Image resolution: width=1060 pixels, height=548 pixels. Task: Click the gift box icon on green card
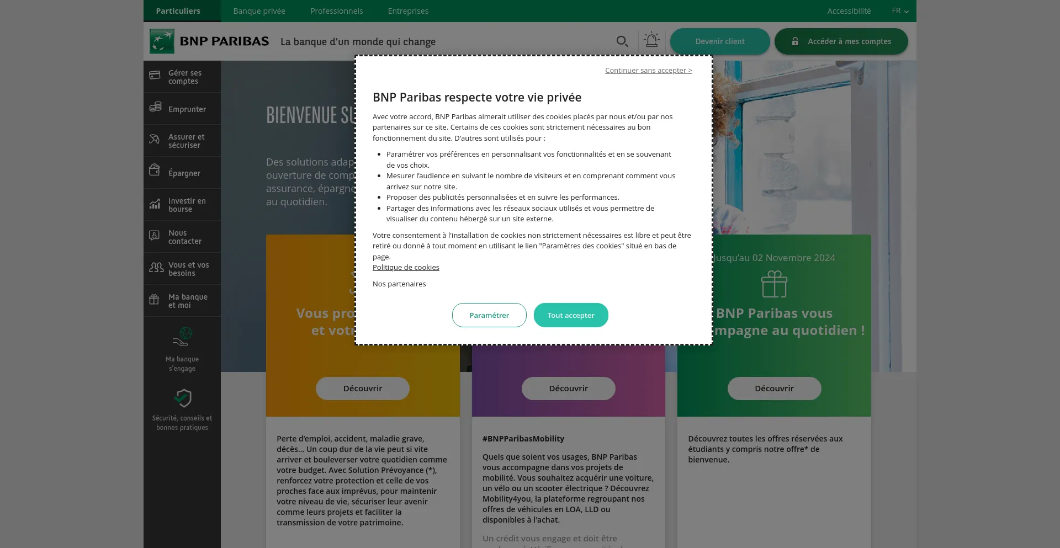[774, 284]
